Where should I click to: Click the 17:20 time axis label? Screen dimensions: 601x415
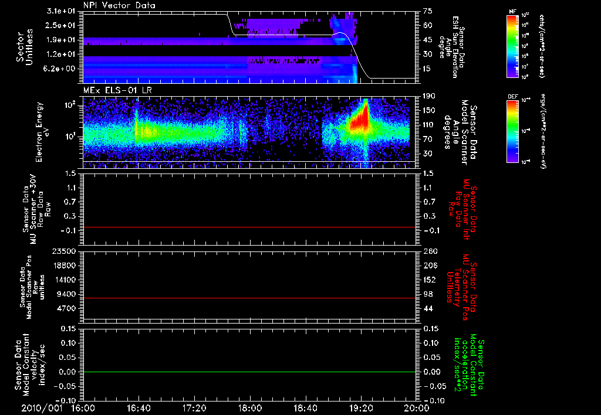pos(194,408)
